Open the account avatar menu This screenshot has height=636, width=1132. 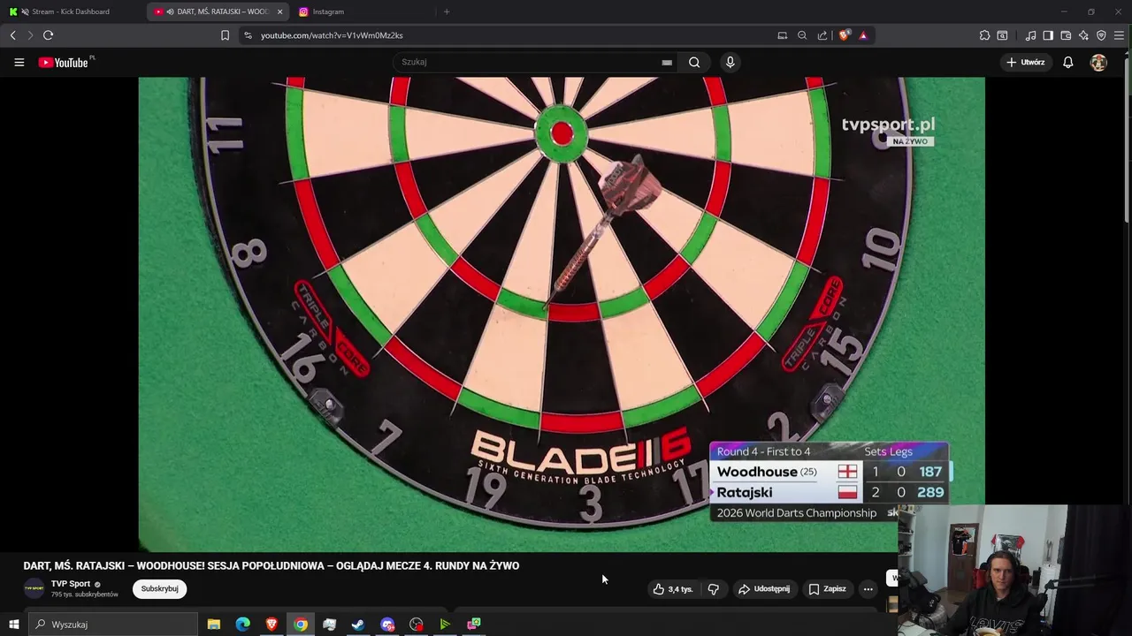point(1098,63)
